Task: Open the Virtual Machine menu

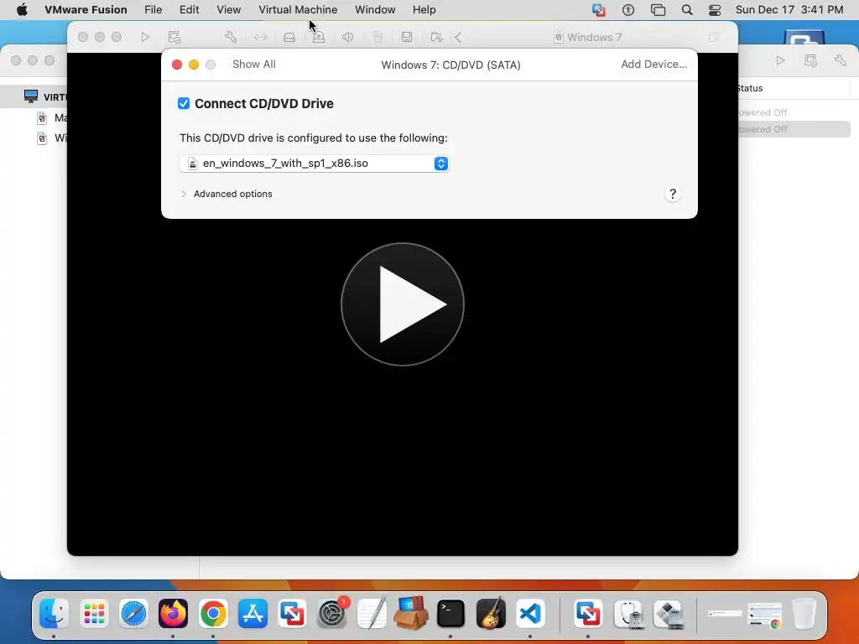Action: (298, 10)
